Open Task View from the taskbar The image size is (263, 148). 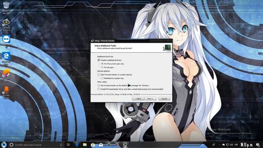coord(68,145)
